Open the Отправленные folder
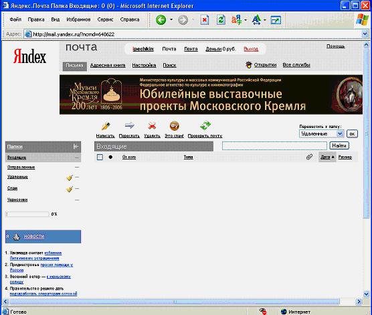 point(21,167)
